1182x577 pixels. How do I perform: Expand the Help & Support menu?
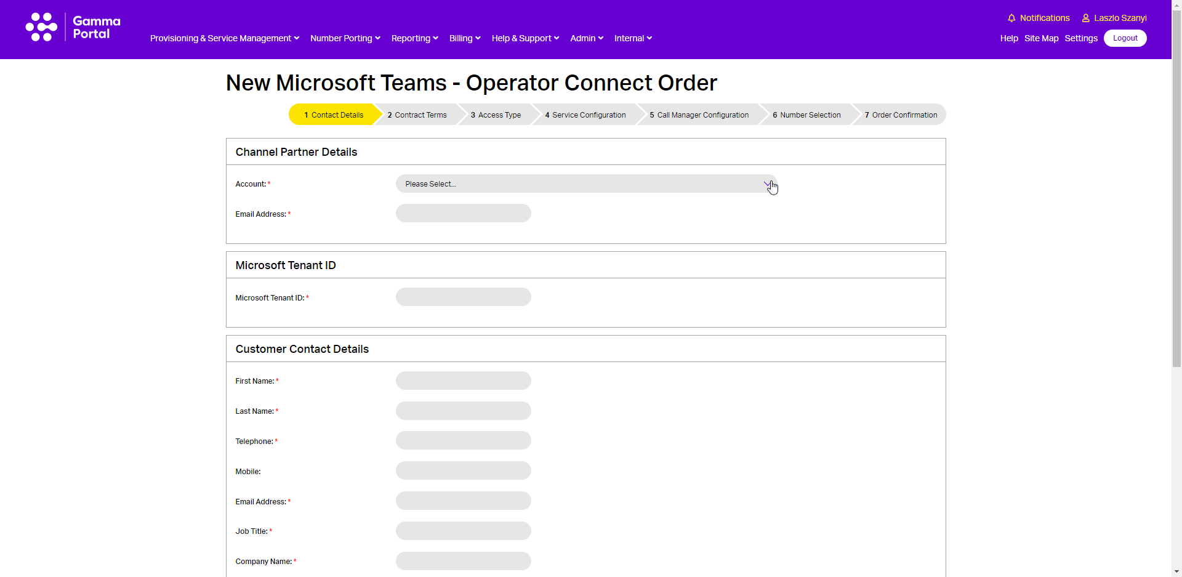tap(525, 38)
